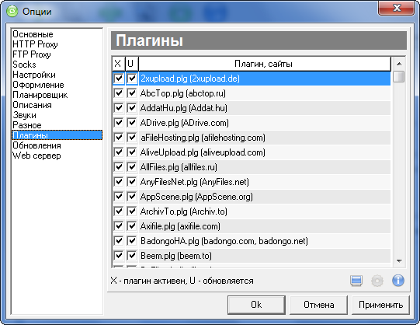
Task: Toggle U checkbox for AliveUpload.plg
Action: (x=131, y=152)
